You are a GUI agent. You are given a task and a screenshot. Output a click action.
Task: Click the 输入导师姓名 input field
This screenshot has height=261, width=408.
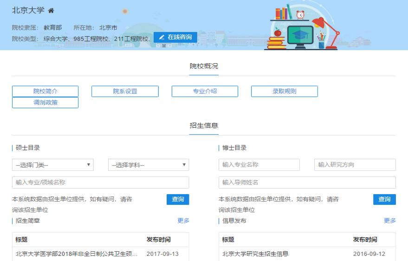click(307, 183)
